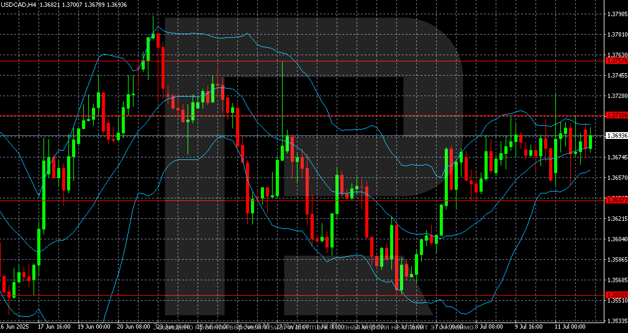Click the current price label 1.36936
The height and width of the screenshot is (333, 628).
pos(617,135)
